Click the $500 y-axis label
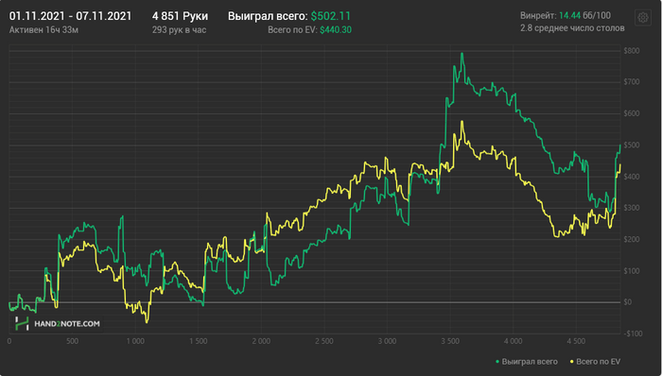This screenshot has width=662, height=376. click(x=632, y=145)
